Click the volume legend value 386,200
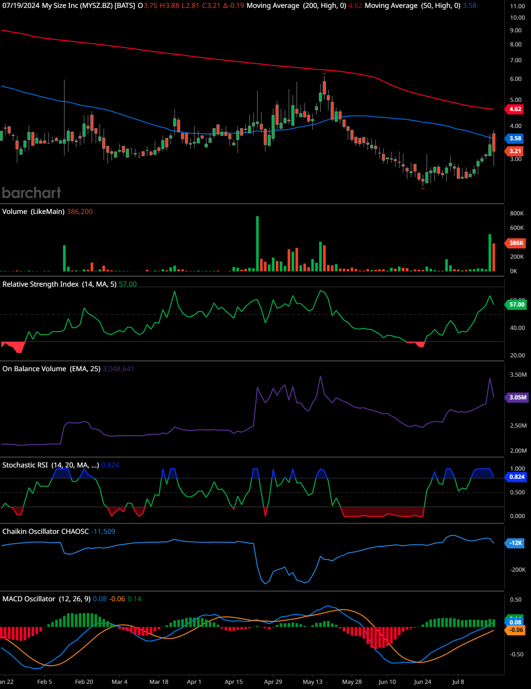The image size is (531, 689). pyautogui.click(x=80, y=212)
